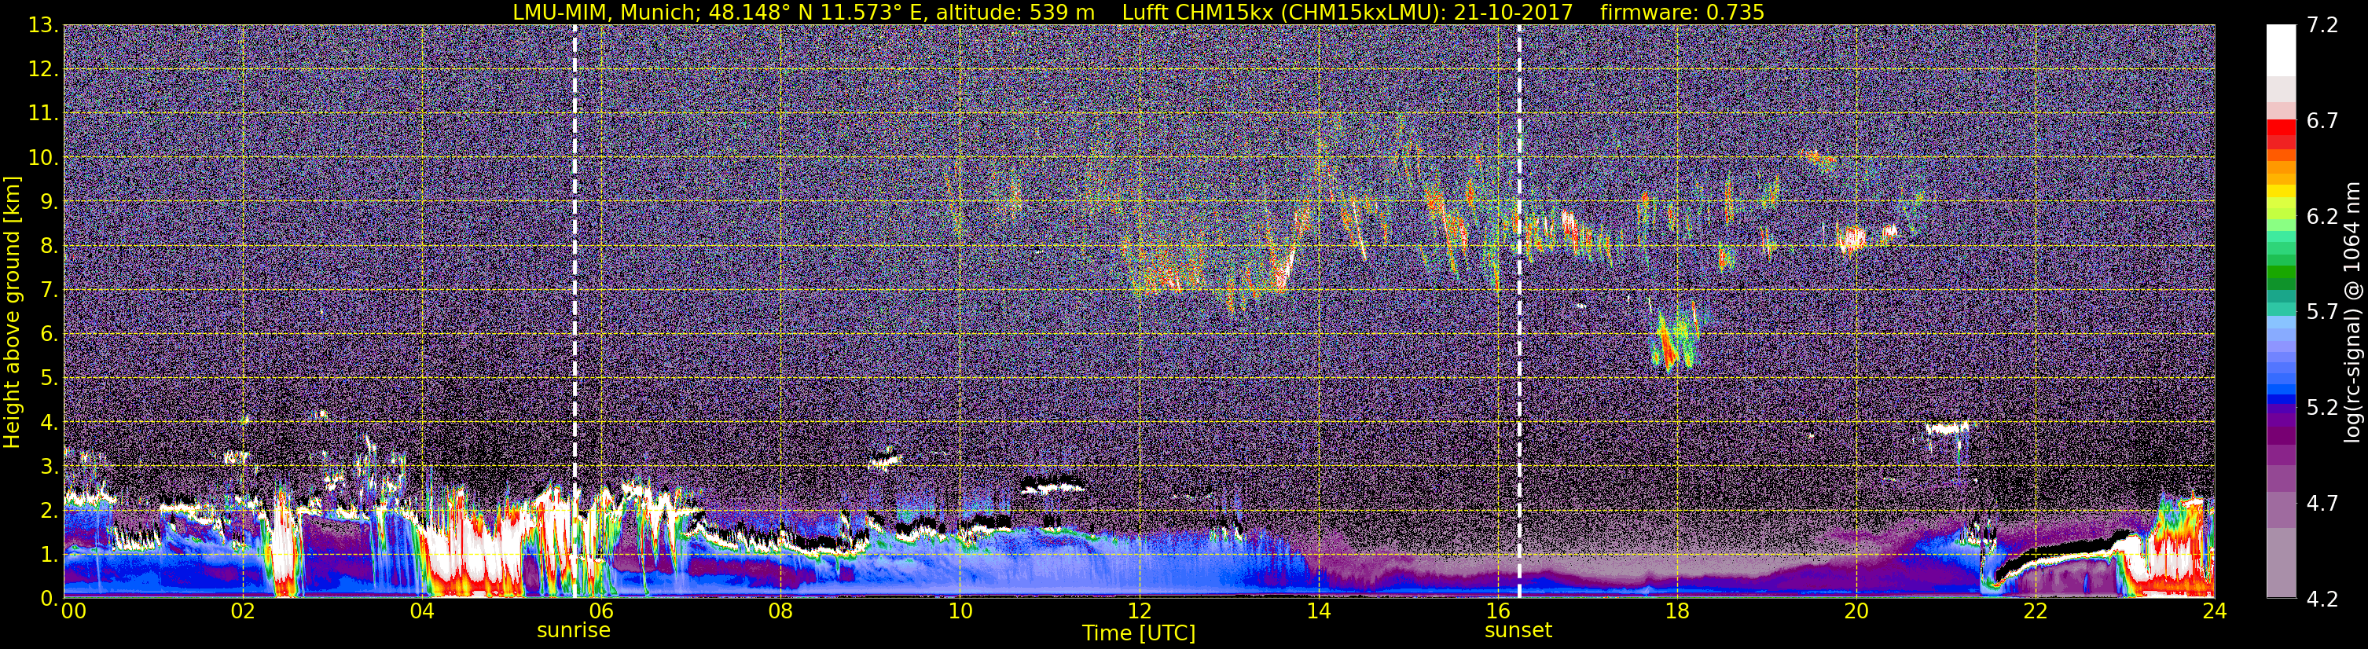Click the '5.2' colorbar value label

tap(2322, 407)
